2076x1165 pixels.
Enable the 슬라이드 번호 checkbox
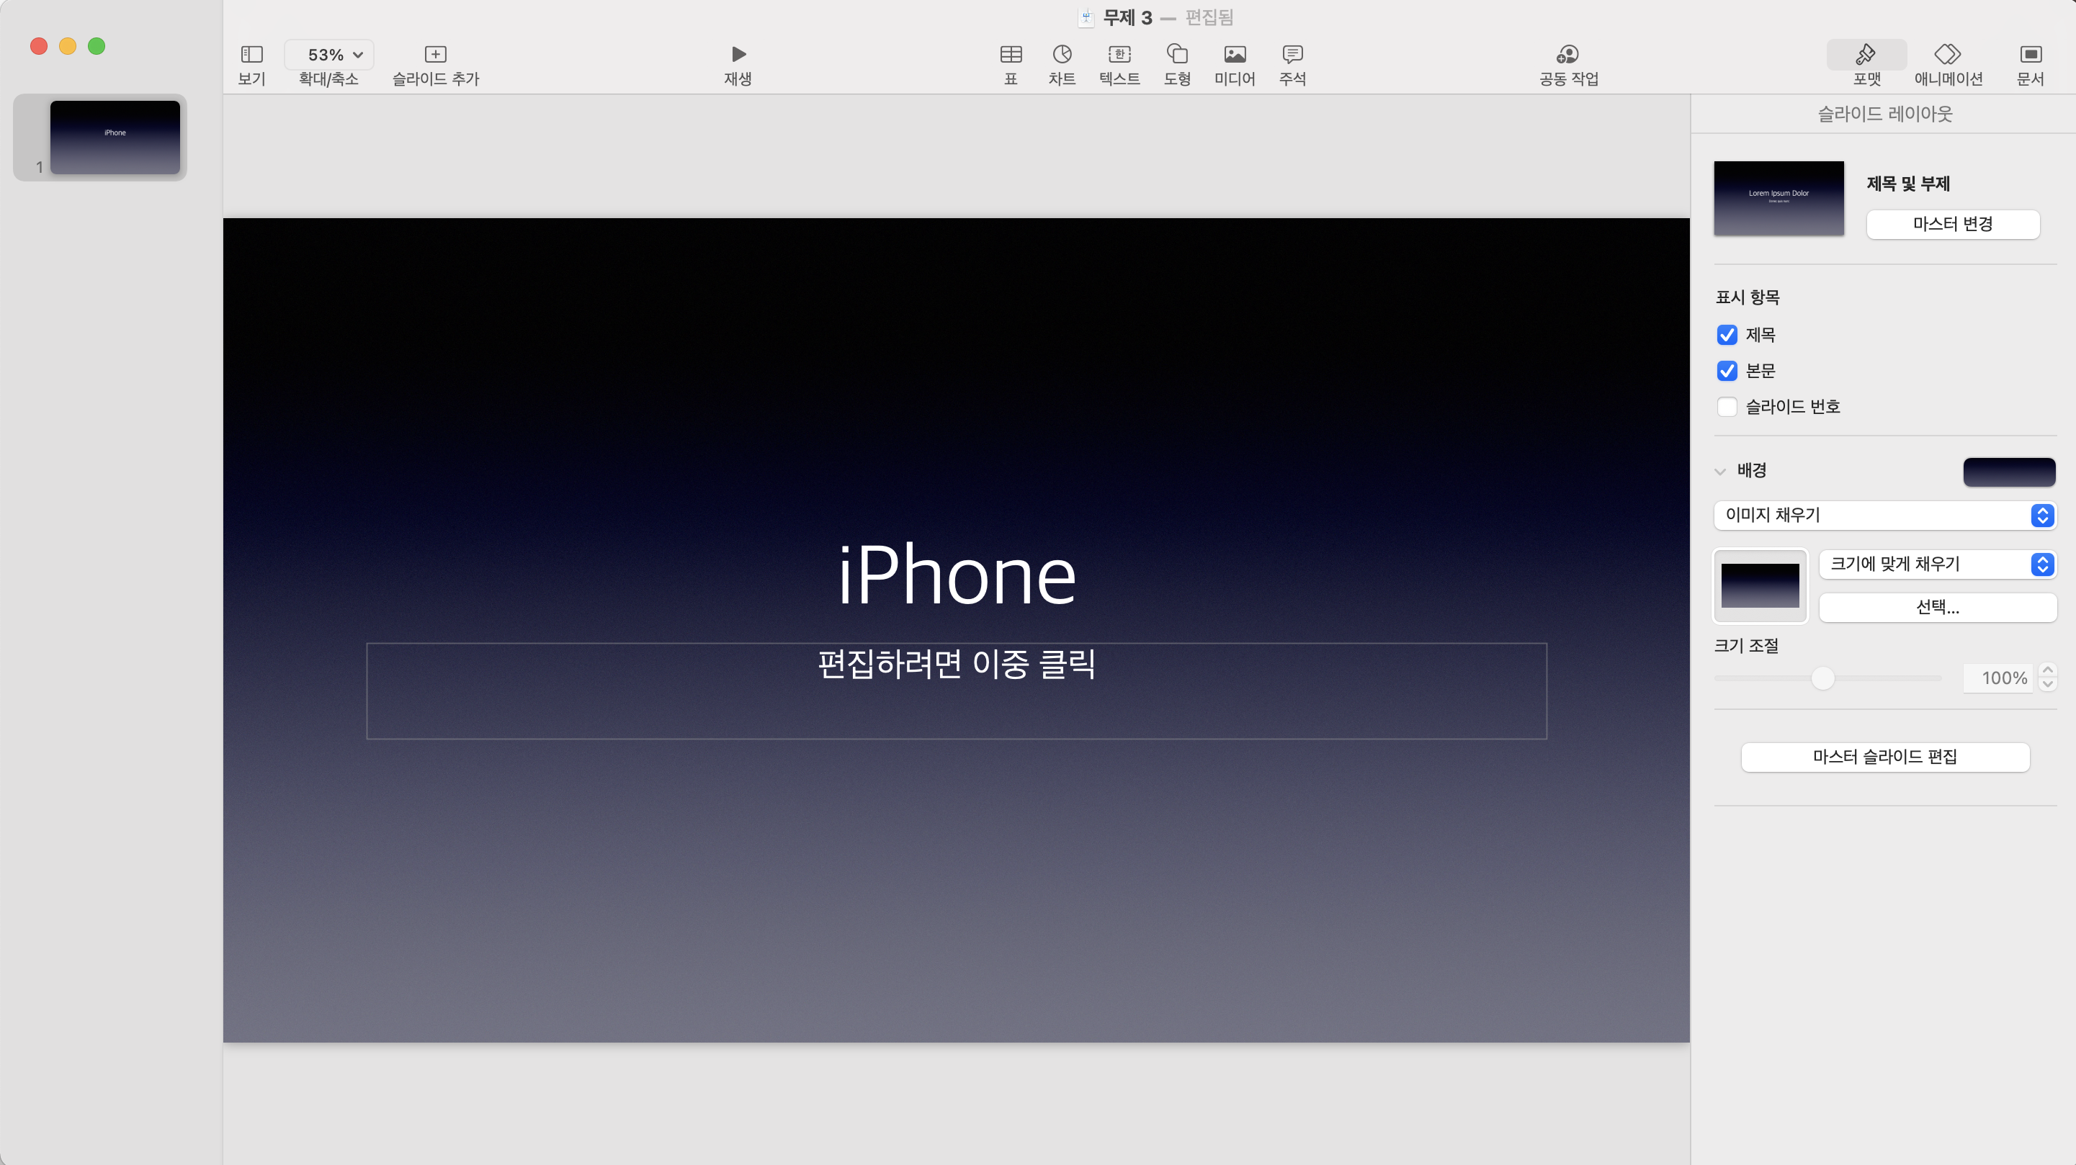pos(1727,407)
